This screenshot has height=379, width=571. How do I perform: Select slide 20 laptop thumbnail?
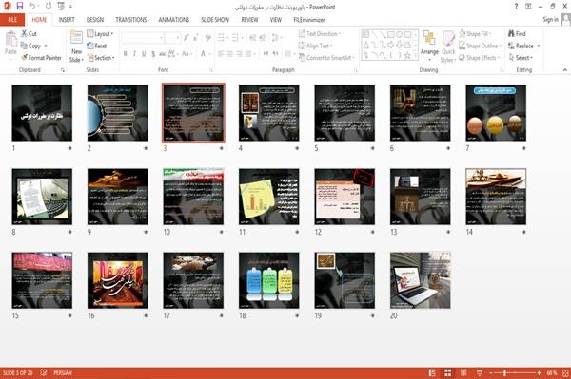(421, 280)
